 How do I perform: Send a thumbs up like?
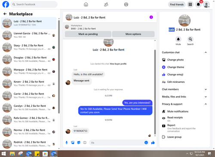tap(153, 142)
